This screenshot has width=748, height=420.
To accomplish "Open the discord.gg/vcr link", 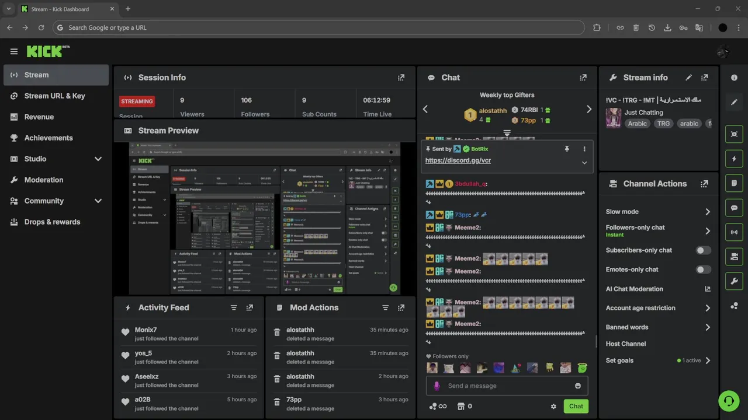I will coord(458,160).
